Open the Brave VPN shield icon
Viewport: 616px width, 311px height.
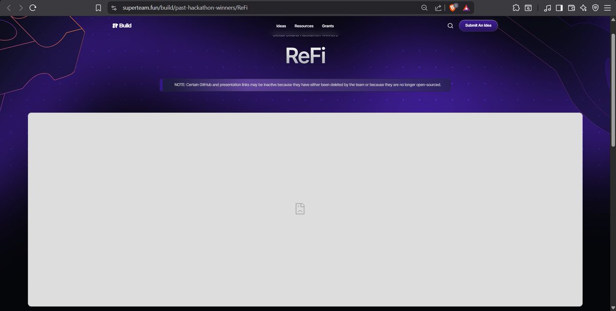click(x=595, y=8)
